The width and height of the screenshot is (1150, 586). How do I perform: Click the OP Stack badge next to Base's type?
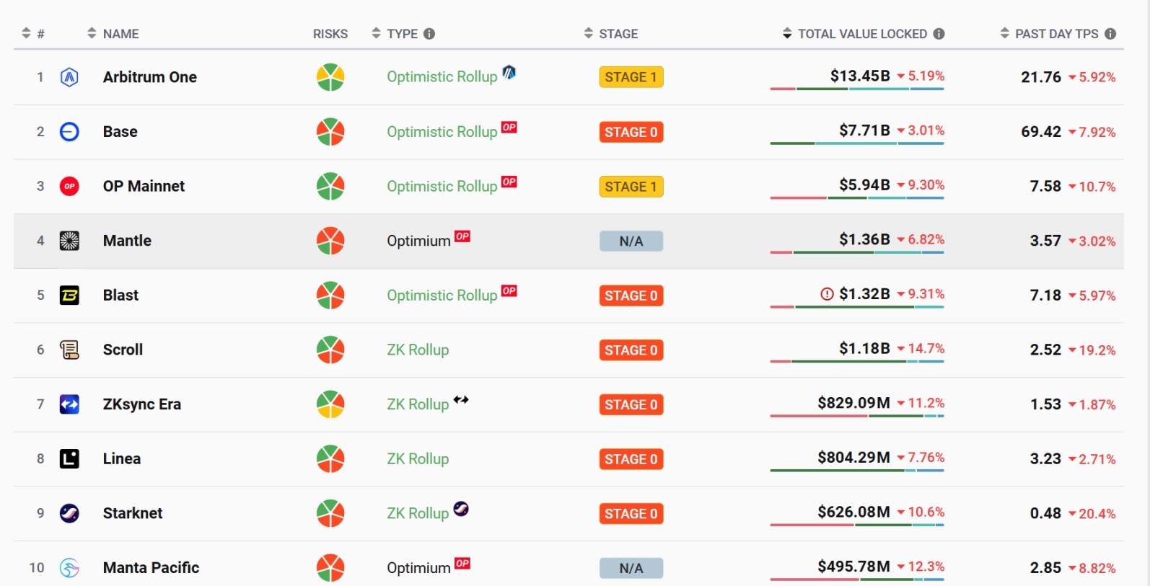point(509,127)
